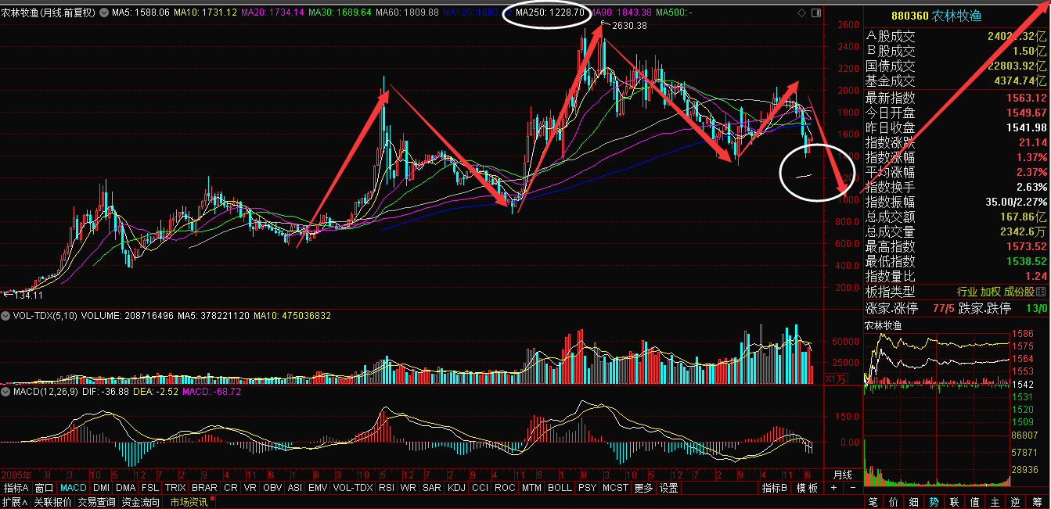The height and width of the screenshot is (509, 1051).
Task: Switch to the RSI indicator
Action: pyautogui.click(x=387, y=488)
